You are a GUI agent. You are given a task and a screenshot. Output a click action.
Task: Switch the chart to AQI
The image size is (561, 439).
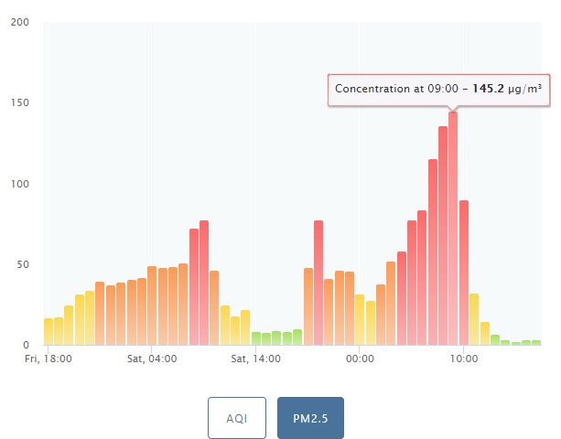click(x=236, y=418)
